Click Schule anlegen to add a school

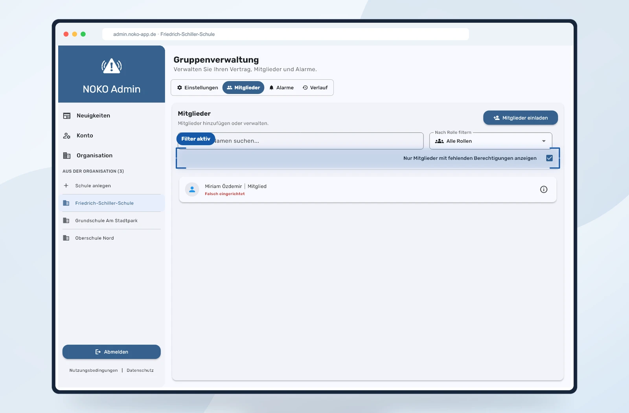[112, 186]
